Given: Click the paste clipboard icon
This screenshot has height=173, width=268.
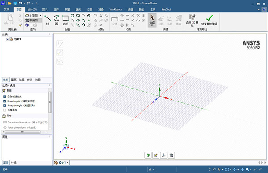Looking at the screenshot, I should (10, 17).
